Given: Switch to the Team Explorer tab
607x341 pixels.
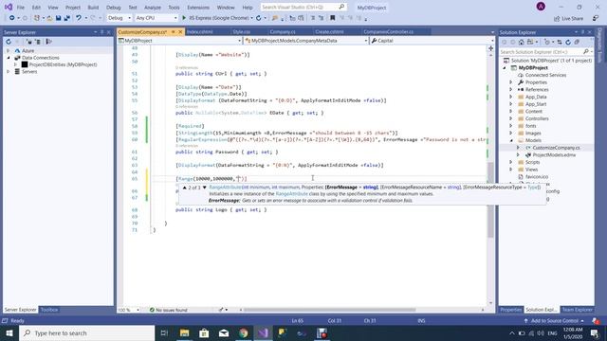Looking at the screenshot, I should (578, 310).
